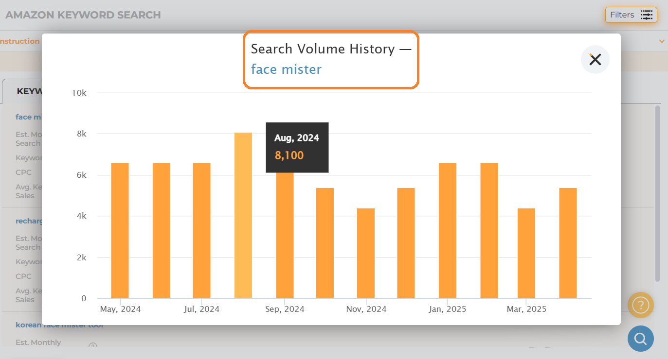The width and height of the screenshot is (668, 359).
Task: Click the "Amazon Keyword Search" page heading
Action: [x=83, y=15]
